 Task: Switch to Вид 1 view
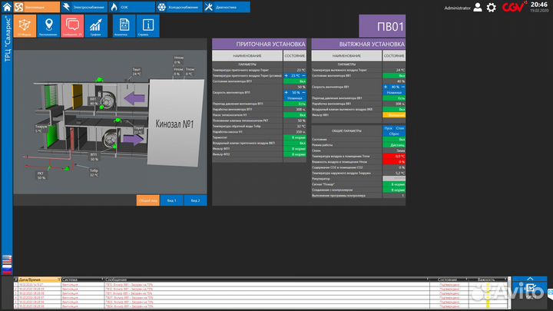coord(171,200)
